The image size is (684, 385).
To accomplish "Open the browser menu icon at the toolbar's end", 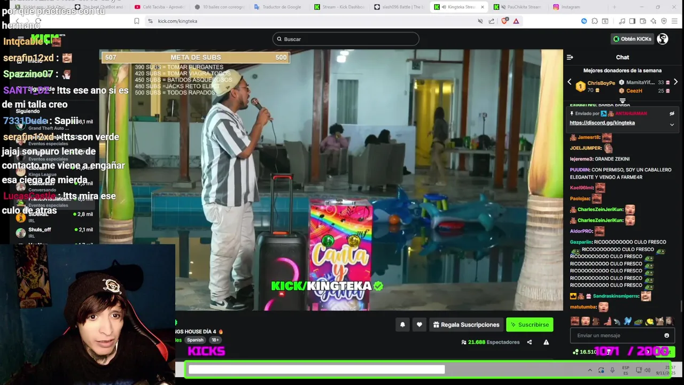I will pos(674,21).
